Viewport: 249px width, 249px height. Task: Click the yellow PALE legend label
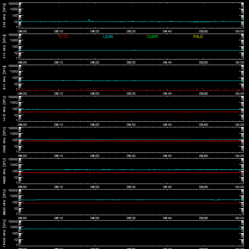pos(198,36)
